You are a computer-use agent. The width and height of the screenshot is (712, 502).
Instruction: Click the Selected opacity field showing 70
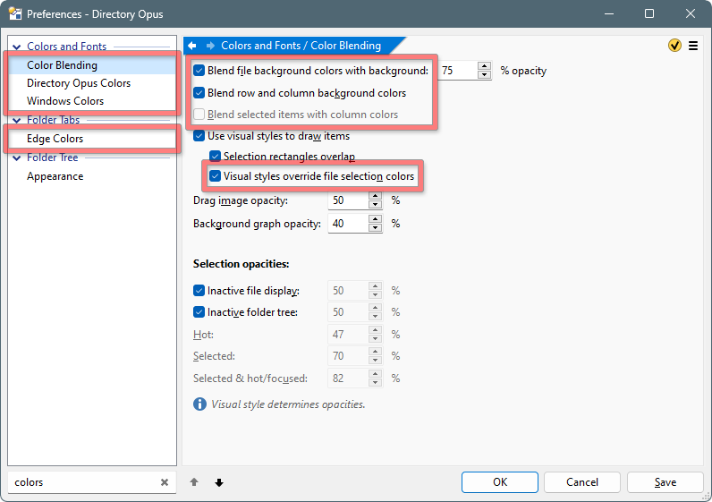[348, 356]
